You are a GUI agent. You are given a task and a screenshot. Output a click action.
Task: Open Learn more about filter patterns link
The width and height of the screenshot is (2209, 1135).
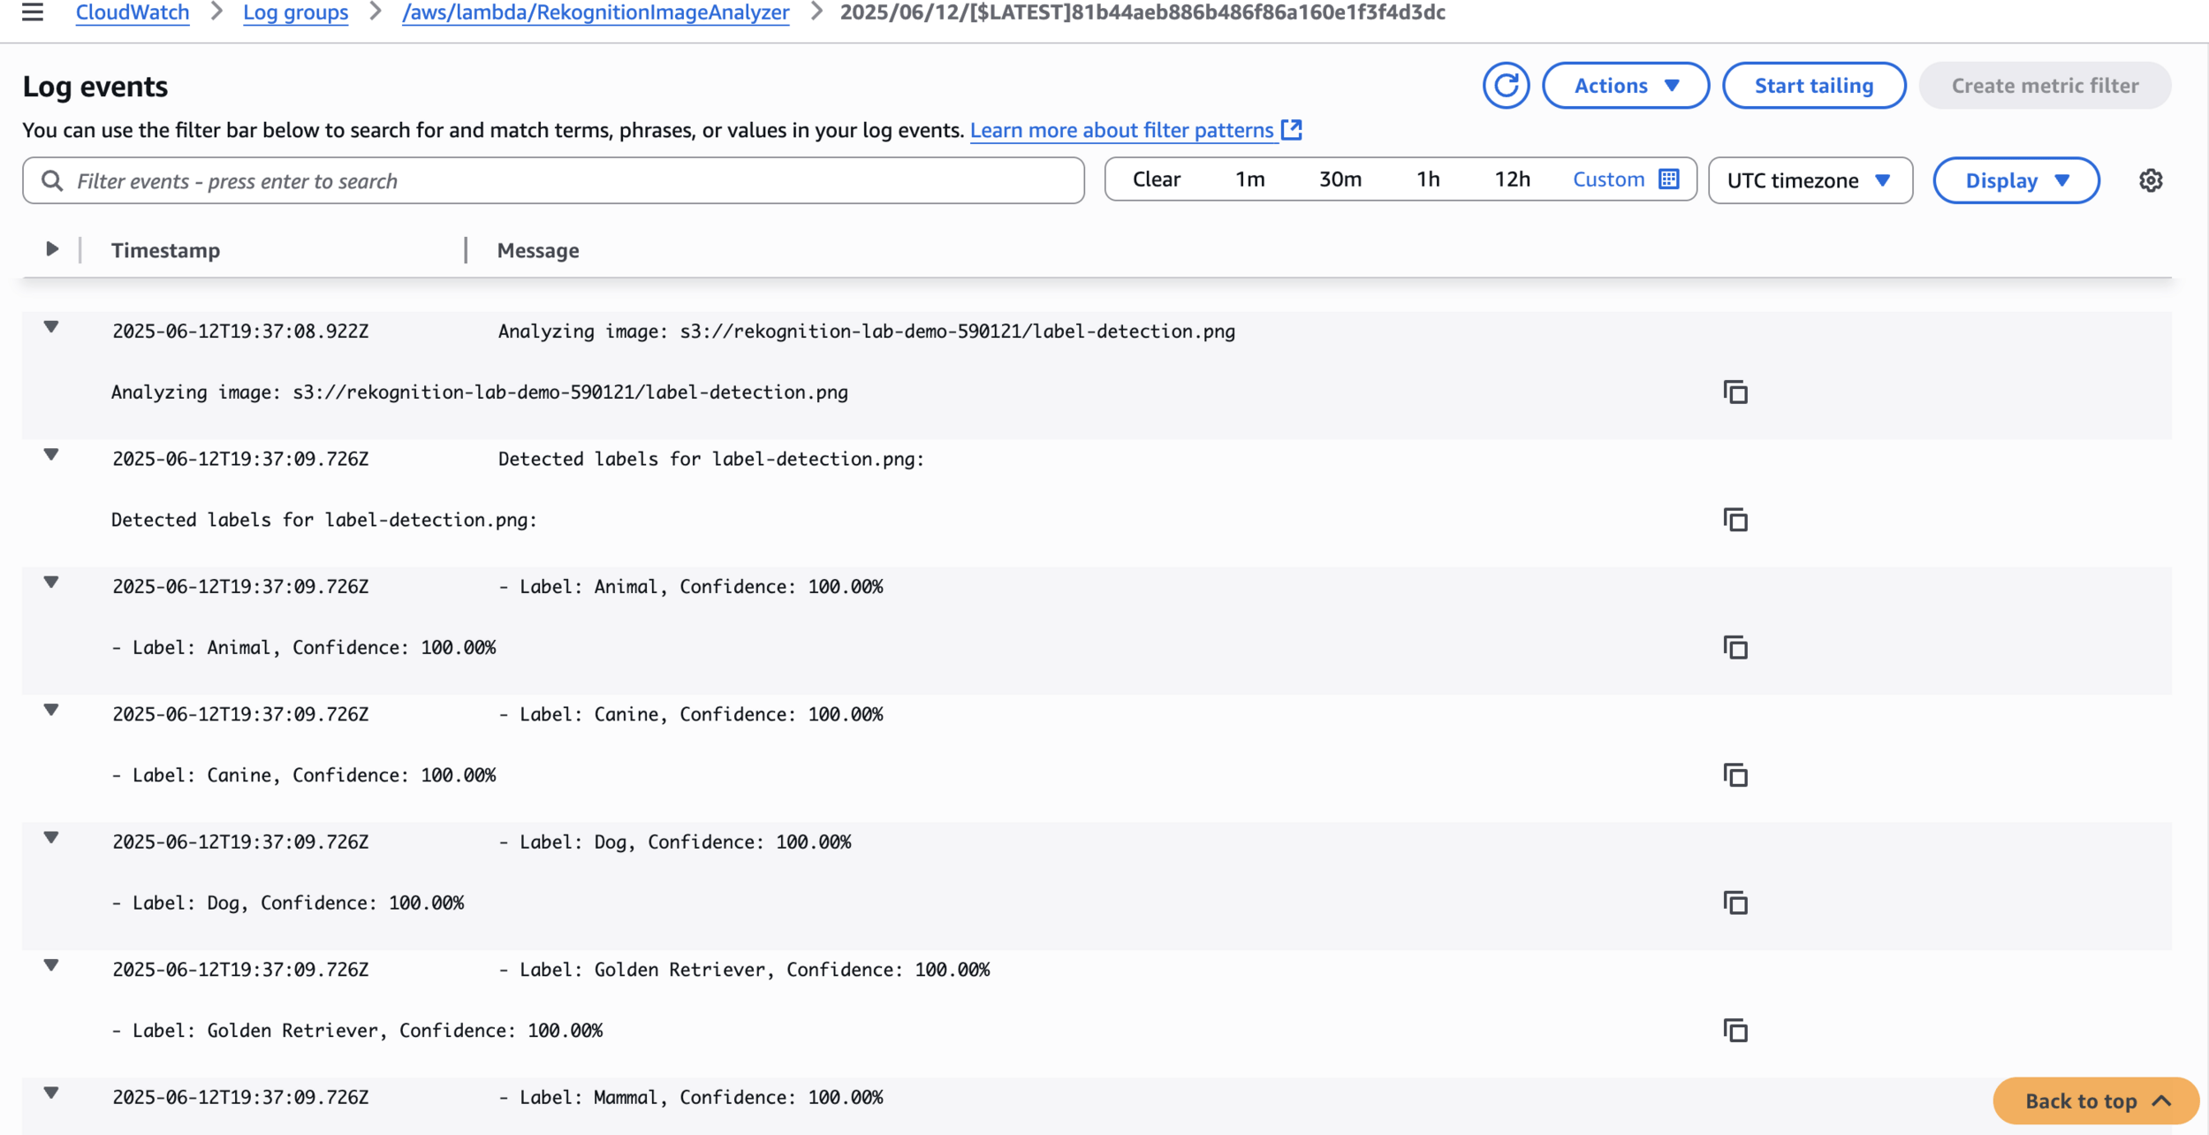click(x=1121, y=131)
